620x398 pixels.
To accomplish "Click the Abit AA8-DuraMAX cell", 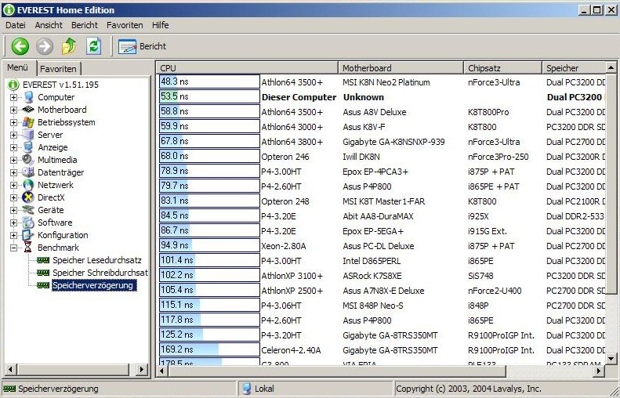I will (378, 216).
